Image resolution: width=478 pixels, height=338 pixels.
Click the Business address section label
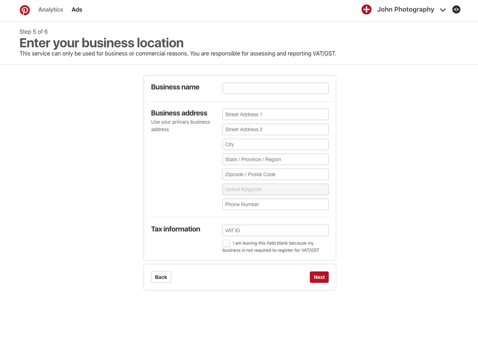(x=179, y=113)
